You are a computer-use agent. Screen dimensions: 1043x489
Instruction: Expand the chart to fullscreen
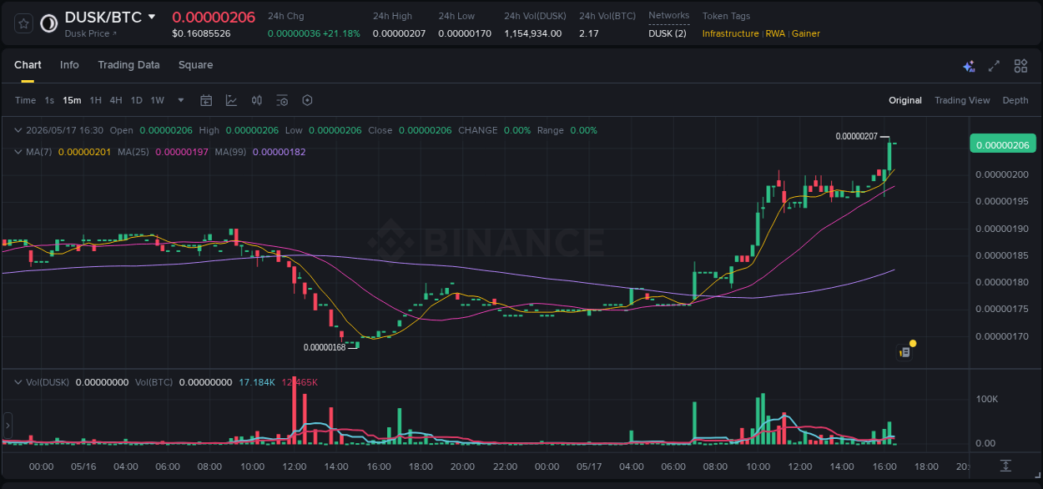click(994, 66)
